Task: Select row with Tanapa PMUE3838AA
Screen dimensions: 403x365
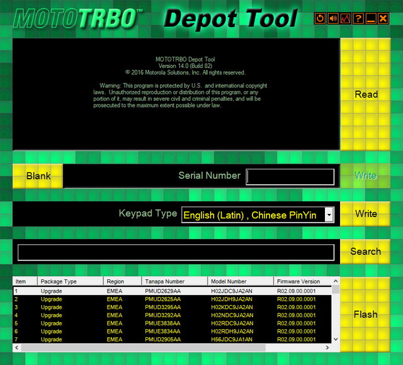Action: click(172, 323)
